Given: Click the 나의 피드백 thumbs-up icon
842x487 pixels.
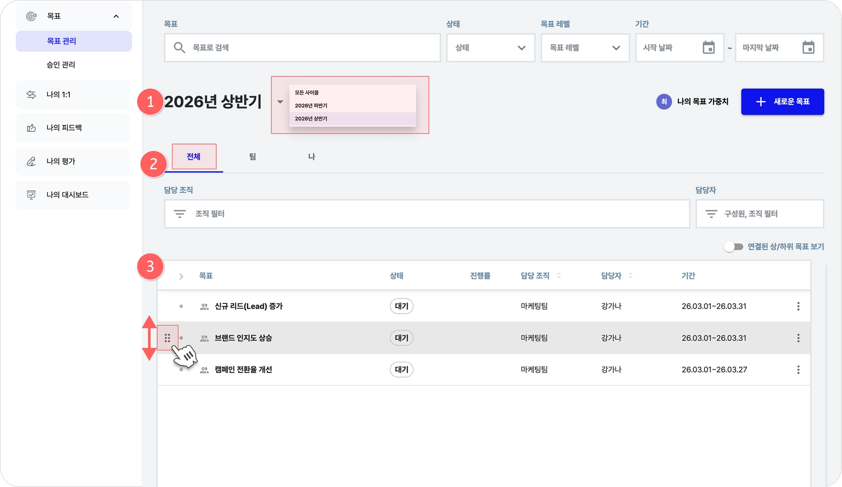Looking at the screenshot, I should pos(31,128).
